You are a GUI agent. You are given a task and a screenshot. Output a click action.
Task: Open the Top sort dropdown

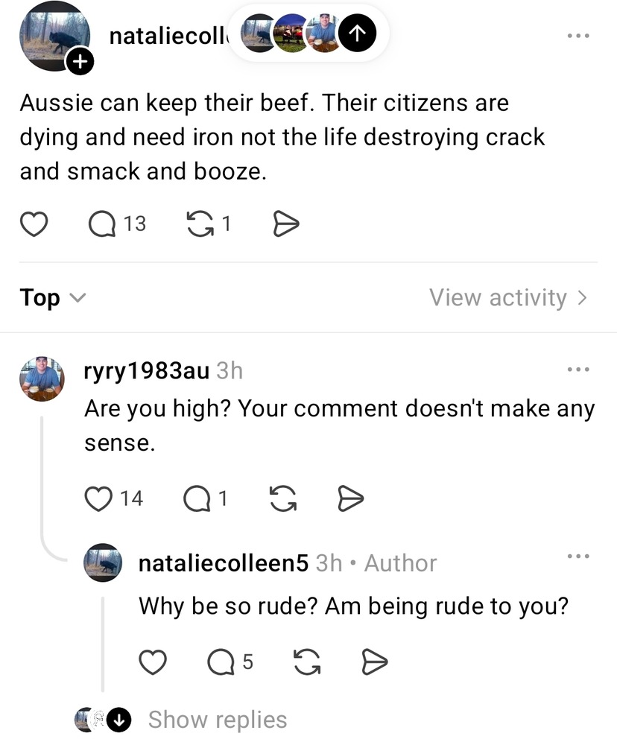point(53,298)
